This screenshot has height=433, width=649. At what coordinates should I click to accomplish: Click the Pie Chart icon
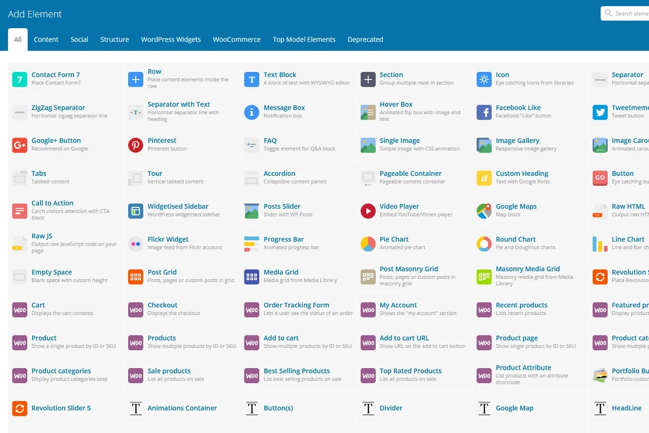(368, 244)
